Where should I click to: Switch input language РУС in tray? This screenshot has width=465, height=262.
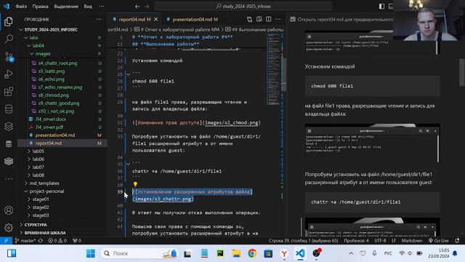[388, 253]
